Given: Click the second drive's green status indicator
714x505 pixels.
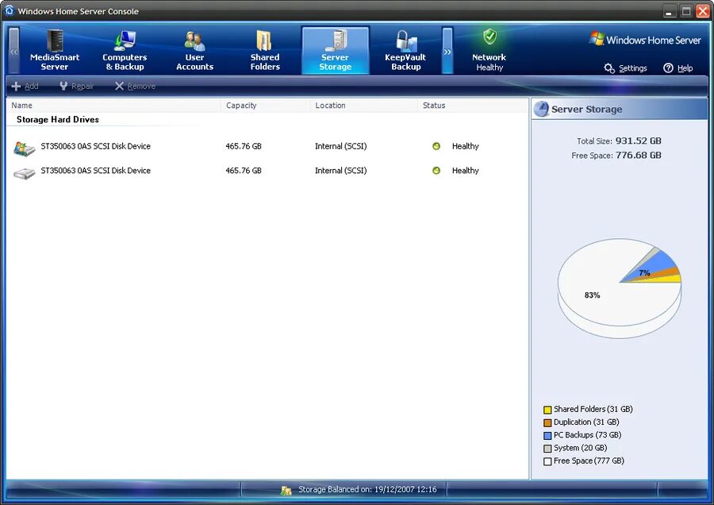Looking at the screenshot, I should 436,171.
